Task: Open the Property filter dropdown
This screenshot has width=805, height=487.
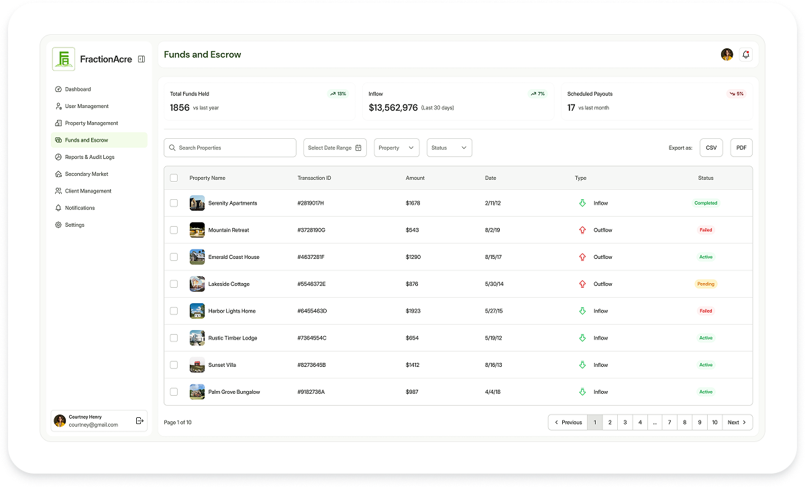Action: tap(396, 147)
